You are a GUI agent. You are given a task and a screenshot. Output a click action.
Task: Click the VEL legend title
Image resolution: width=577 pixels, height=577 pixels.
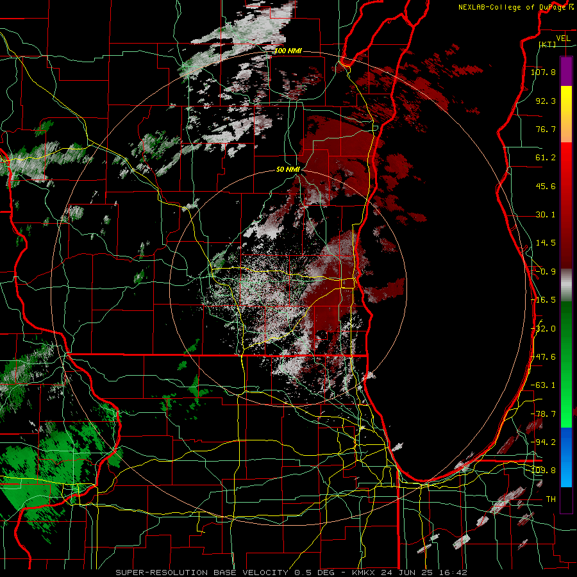point(563,38)
